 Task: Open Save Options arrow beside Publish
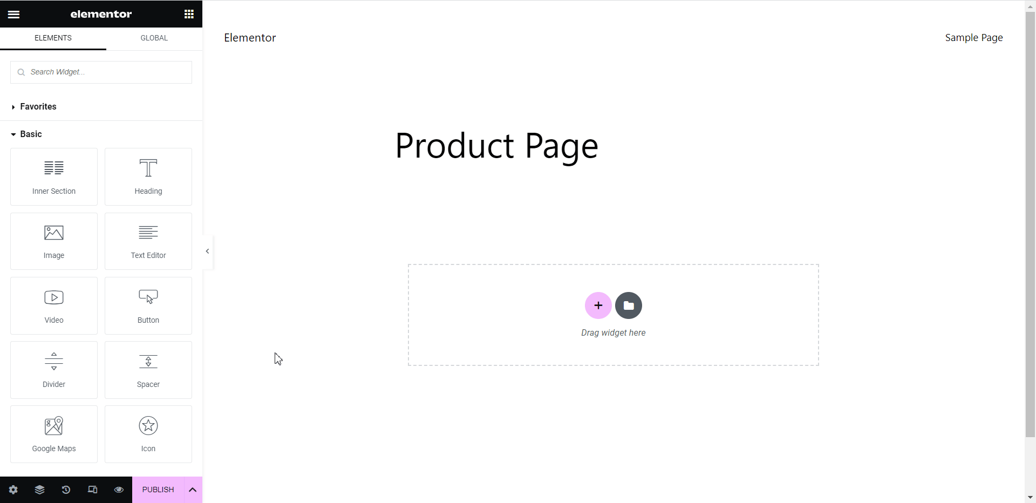(193, 490)
